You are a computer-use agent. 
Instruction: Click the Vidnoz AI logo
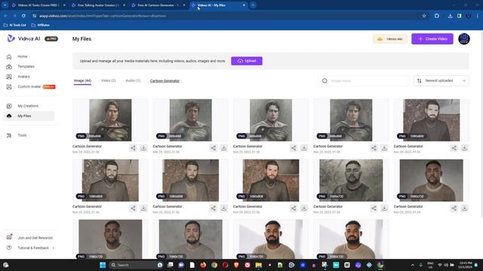click(x=24, y=38)
